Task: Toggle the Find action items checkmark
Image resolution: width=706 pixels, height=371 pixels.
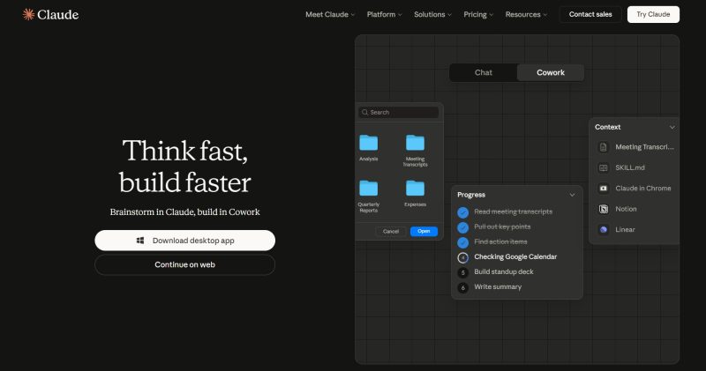Action: tap(463, 242)
